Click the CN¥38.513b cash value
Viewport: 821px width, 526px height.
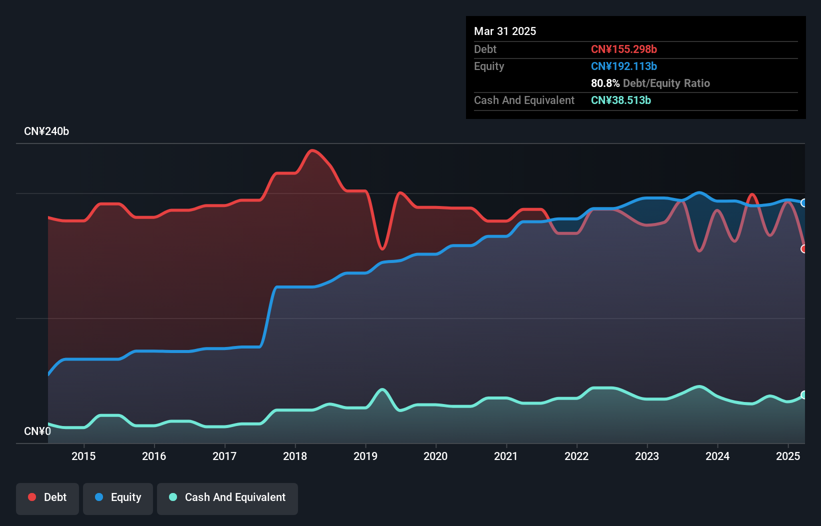point(621,100)
